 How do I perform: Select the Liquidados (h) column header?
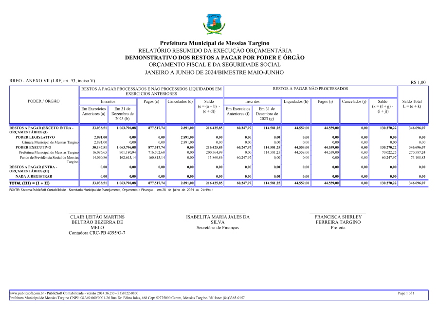(296, 101)
